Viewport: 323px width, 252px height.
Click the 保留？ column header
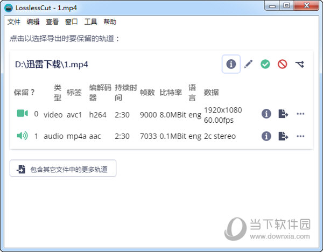pos(24,92)
